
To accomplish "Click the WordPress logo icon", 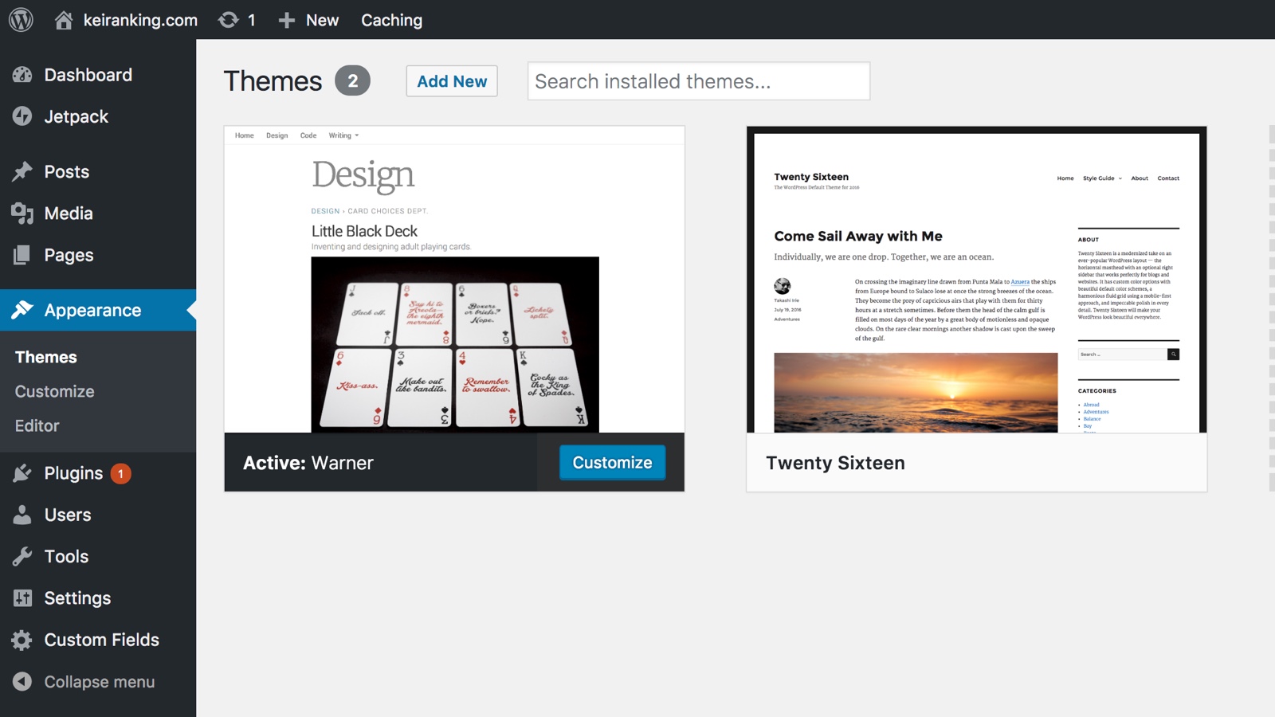I will tap(21, 20).
